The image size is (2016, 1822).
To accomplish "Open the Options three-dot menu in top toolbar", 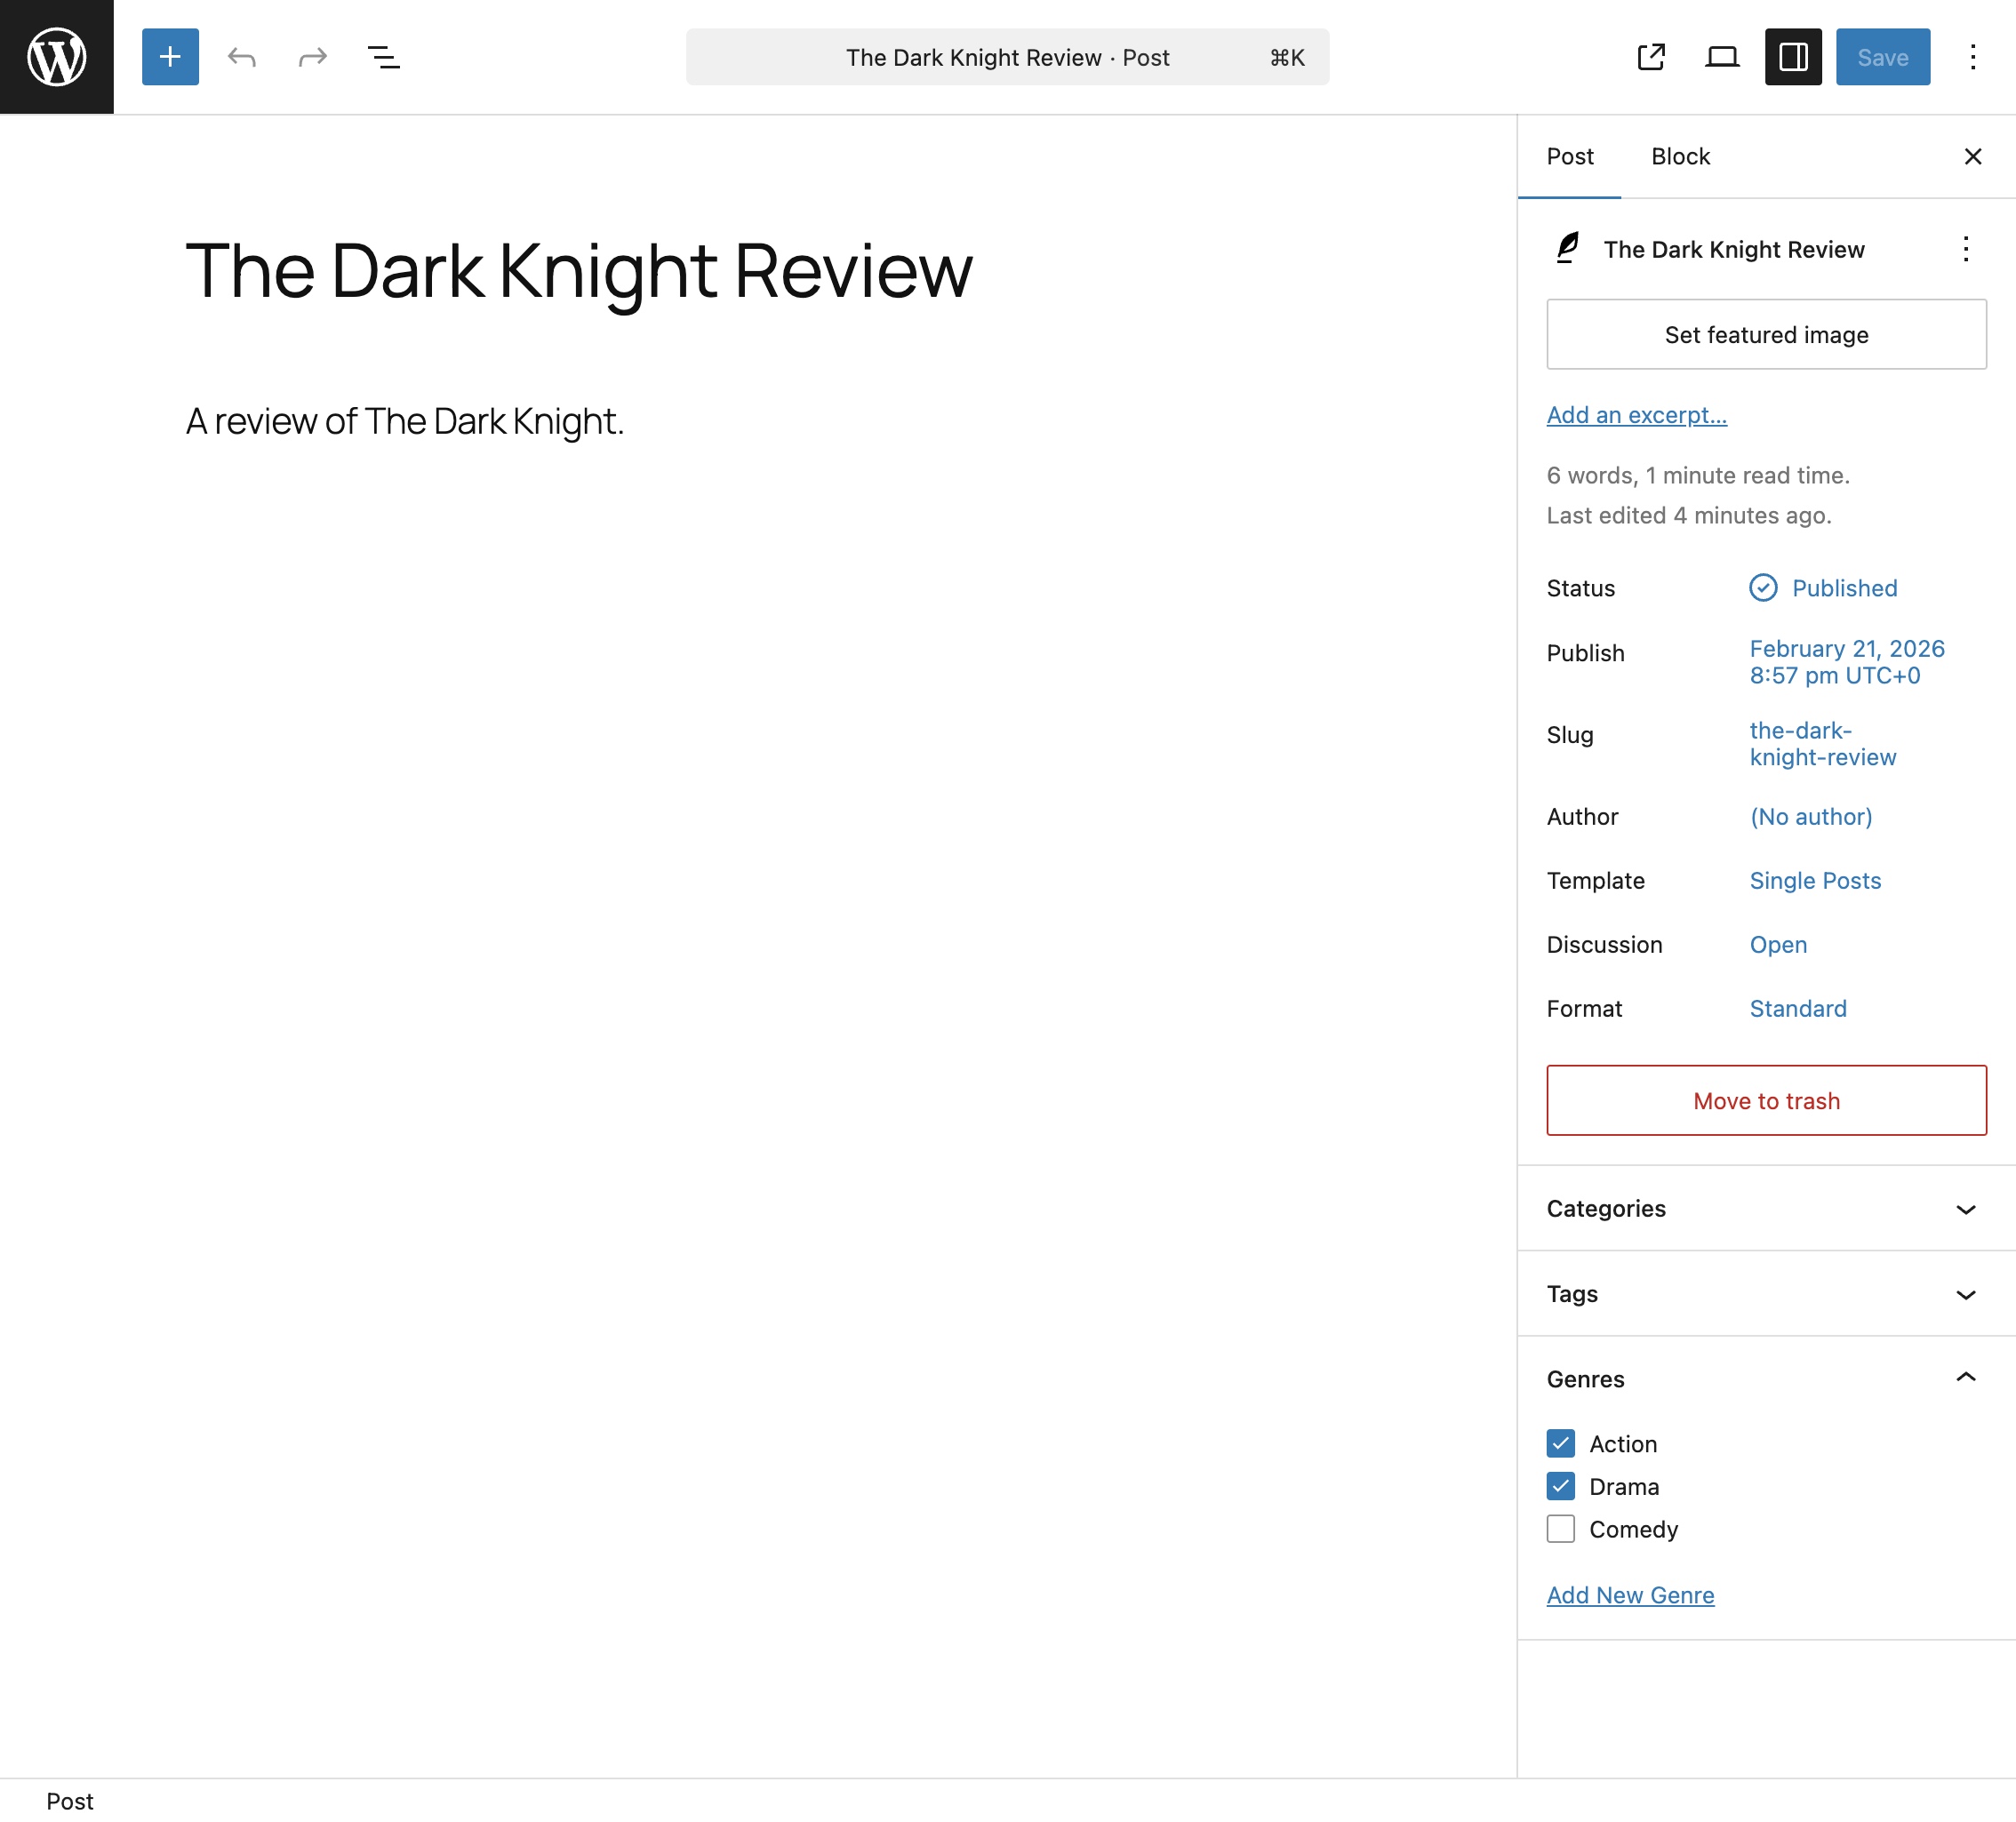I will (x=1972, y=57).
